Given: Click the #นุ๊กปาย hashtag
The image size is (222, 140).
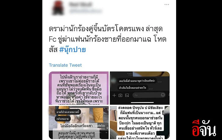Looking at the screenshot, I should tap(73, 50).
